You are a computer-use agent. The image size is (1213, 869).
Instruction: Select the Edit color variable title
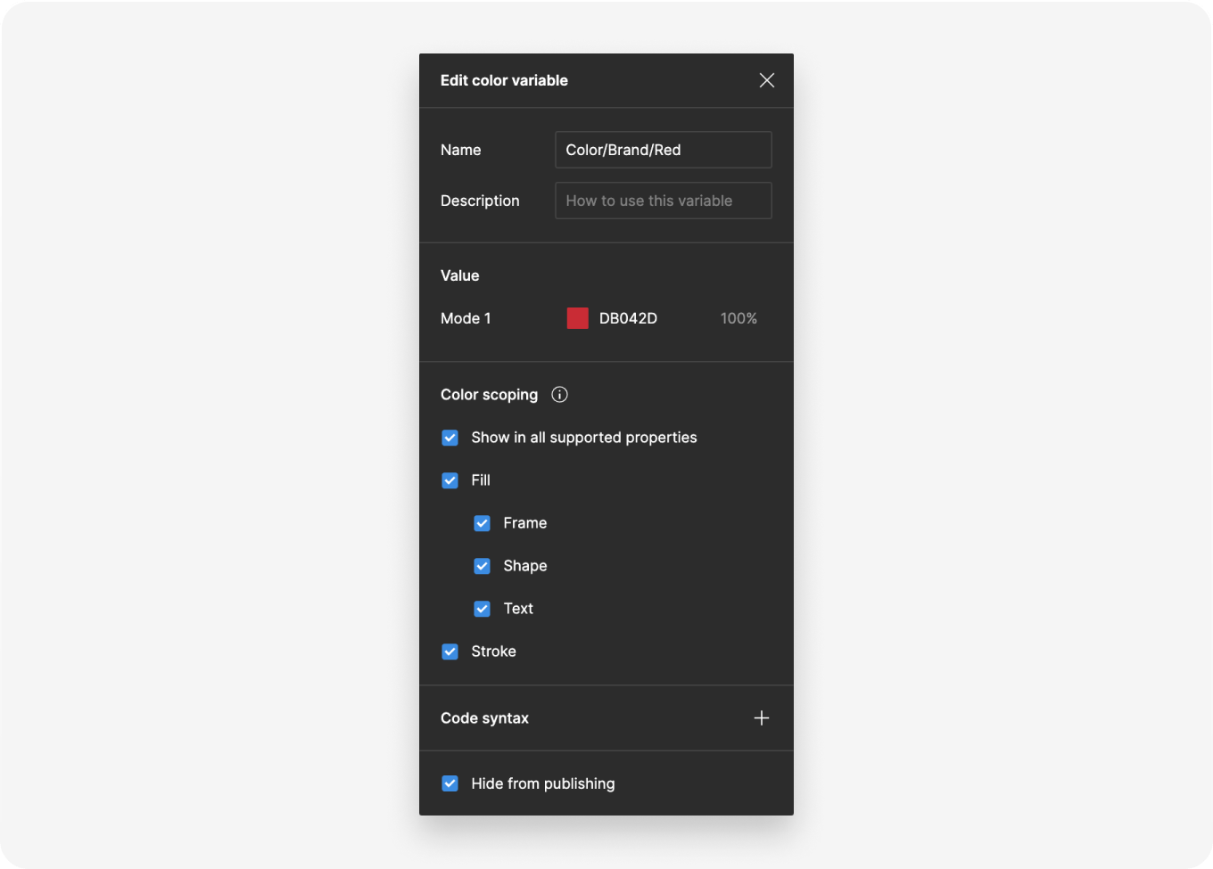pyautogui.click(x=504, y=80)
